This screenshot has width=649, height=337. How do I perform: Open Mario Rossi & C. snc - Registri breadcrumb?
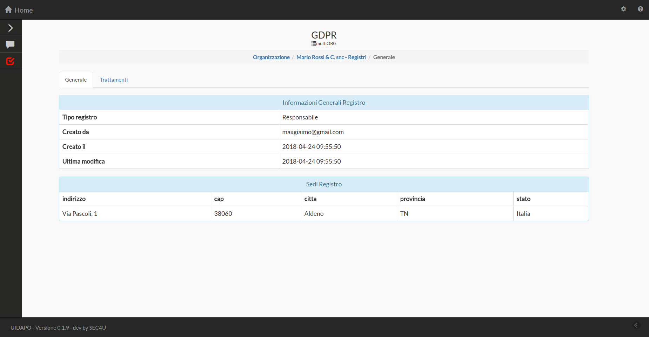tap(331, 57)
